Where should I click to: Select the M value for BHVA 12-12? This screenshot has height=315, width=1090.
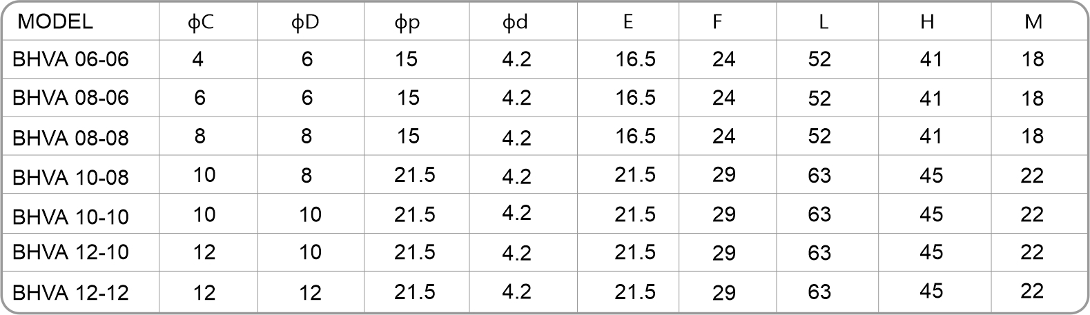click(x=1032, y=292)
